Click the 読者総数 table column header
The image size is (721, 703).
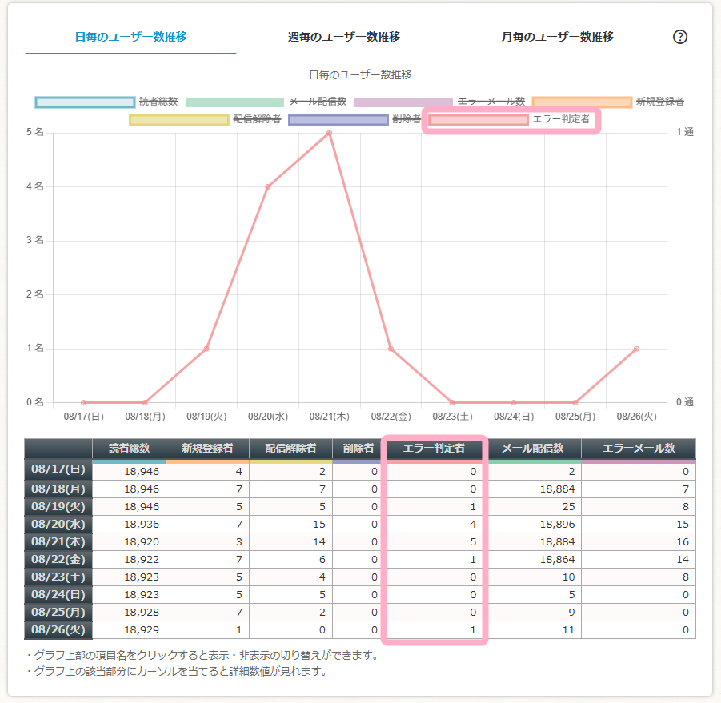click(129, 449)
